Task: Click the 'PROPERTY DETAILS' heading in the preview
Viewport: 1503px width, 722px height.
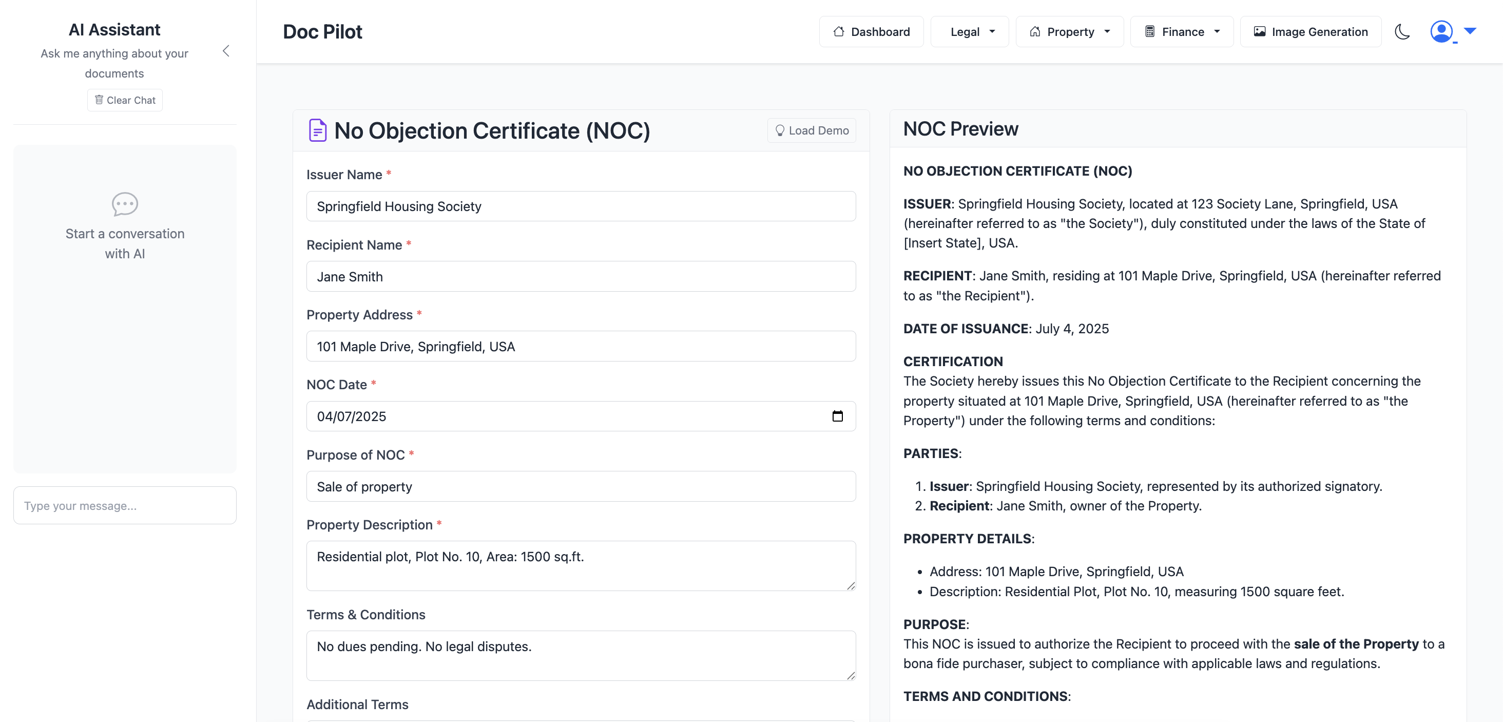Action: click(x=968, y=539)
